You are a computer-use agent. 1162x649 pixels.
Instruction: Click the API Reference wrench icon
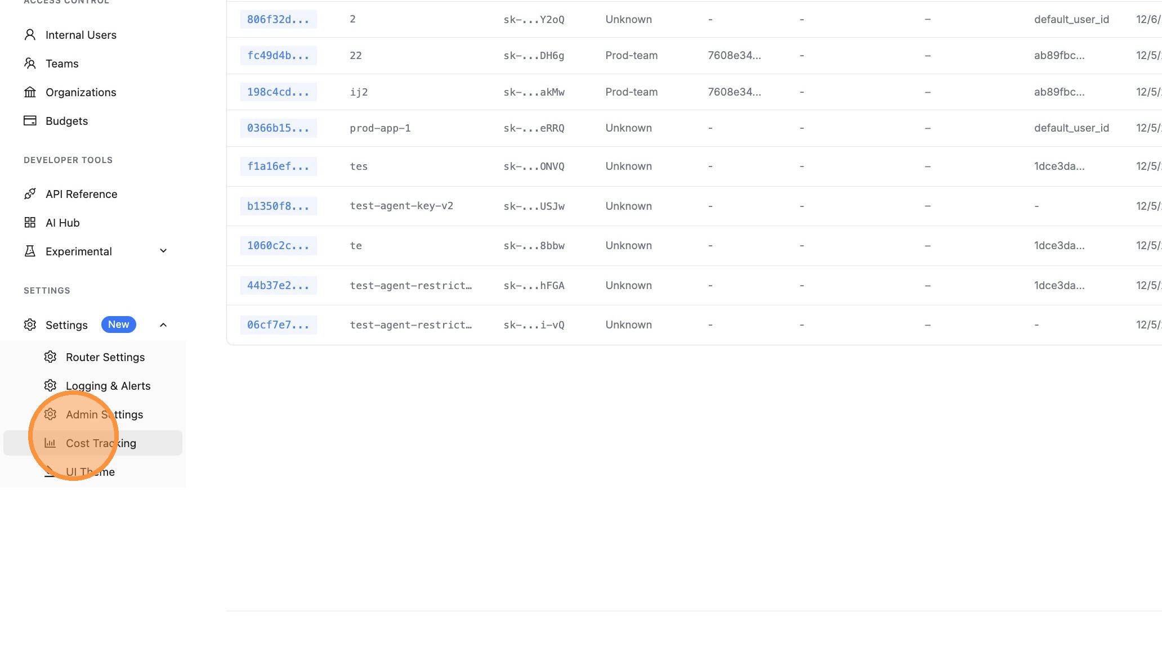click(30, 193)
